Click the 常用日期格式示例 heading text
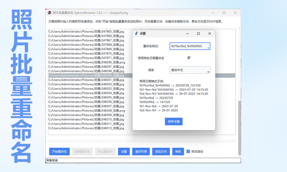Viewport: 287px width, 172px height. (x=152, y=81)
